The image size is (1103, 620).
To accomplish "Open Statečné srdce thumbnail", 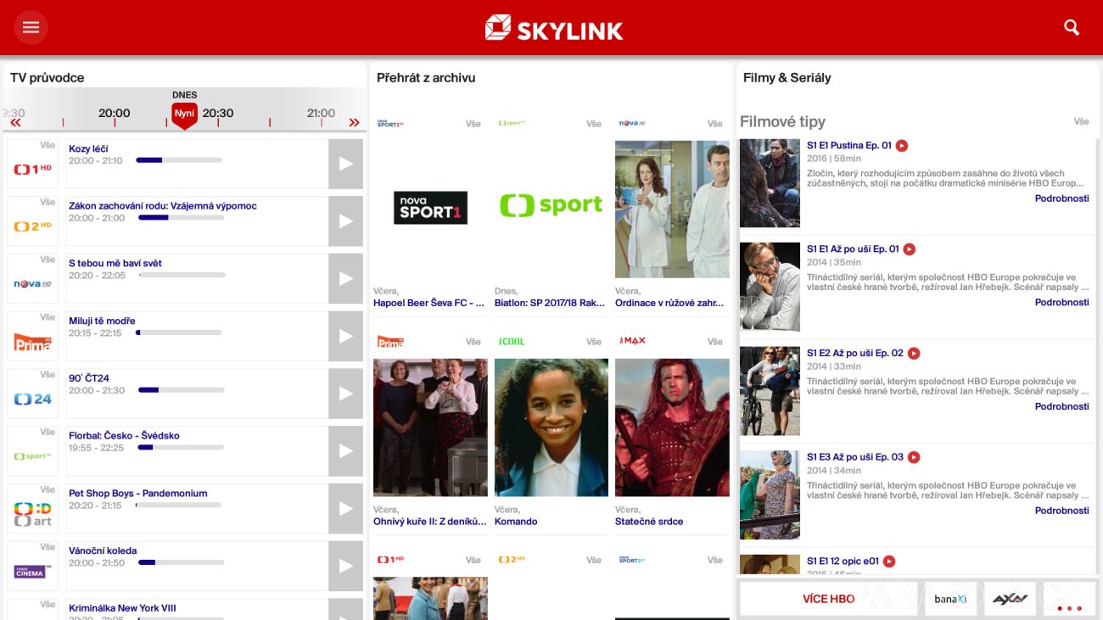I will (x=672, y=427).
